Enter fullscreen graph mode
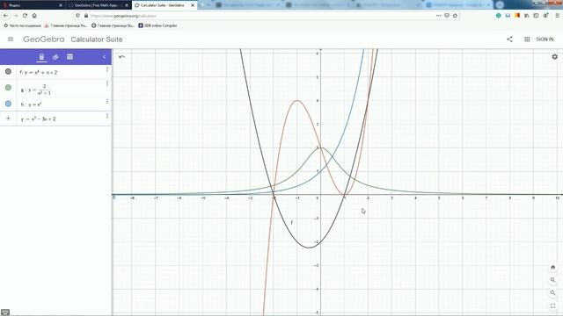563x316 pixels. 553,305
